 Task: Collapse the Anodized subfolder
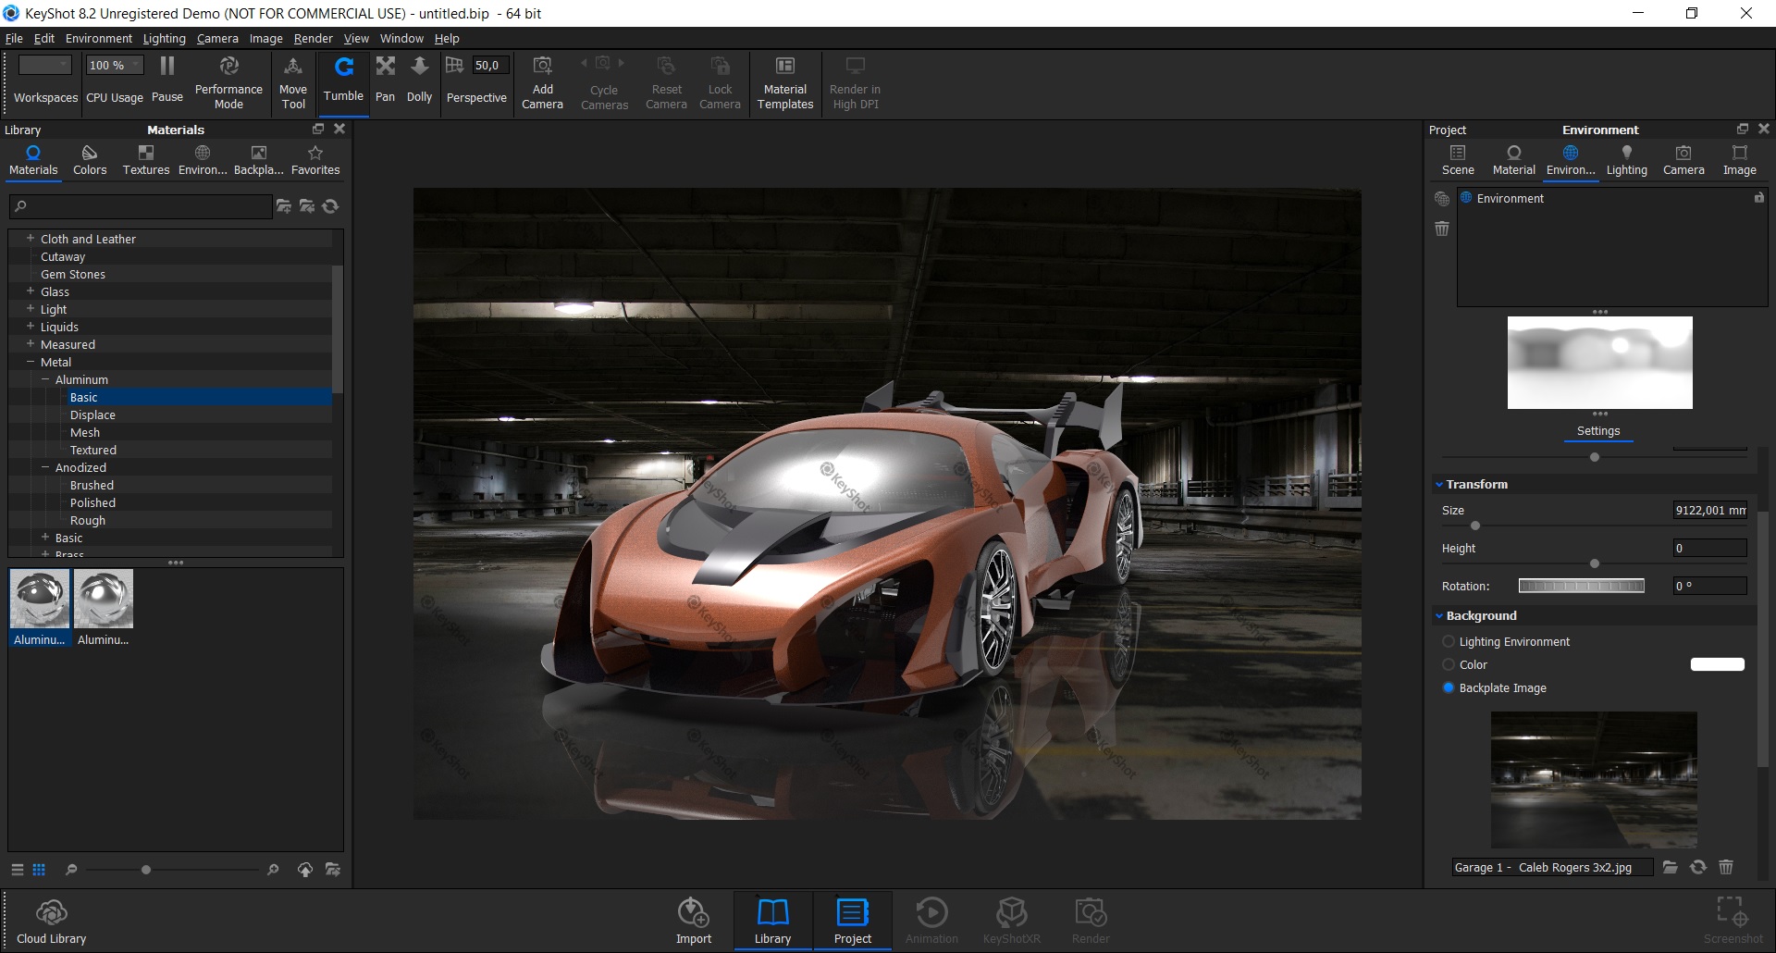tap(45, 467)
